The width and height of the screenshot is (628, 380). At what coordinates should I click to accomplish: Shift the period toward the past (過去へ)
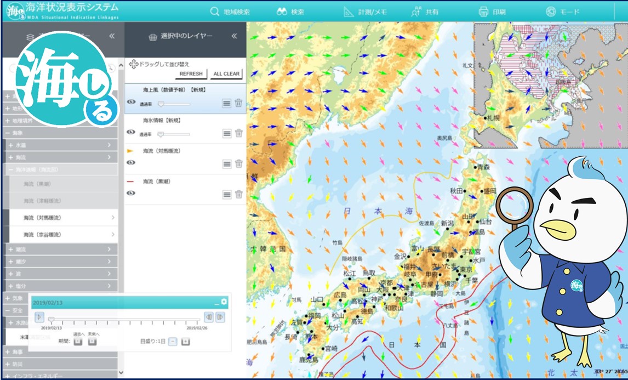[78, 342]
